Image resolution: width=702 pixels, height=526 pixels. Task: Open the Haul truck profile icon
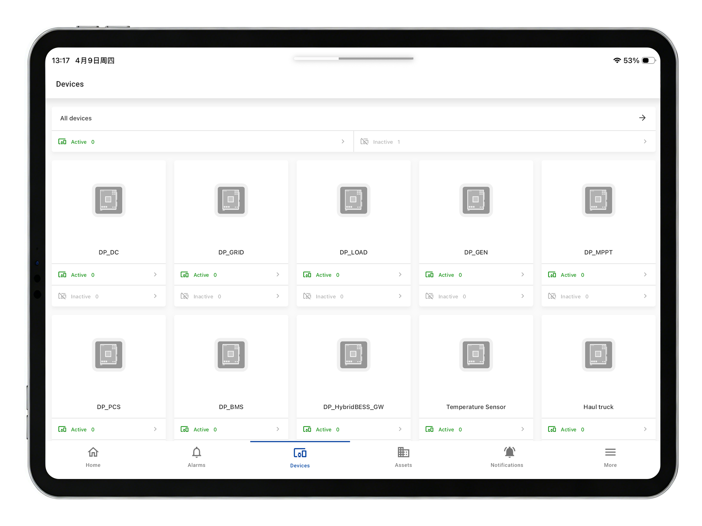pyautogui.click(x=598, y=355)
